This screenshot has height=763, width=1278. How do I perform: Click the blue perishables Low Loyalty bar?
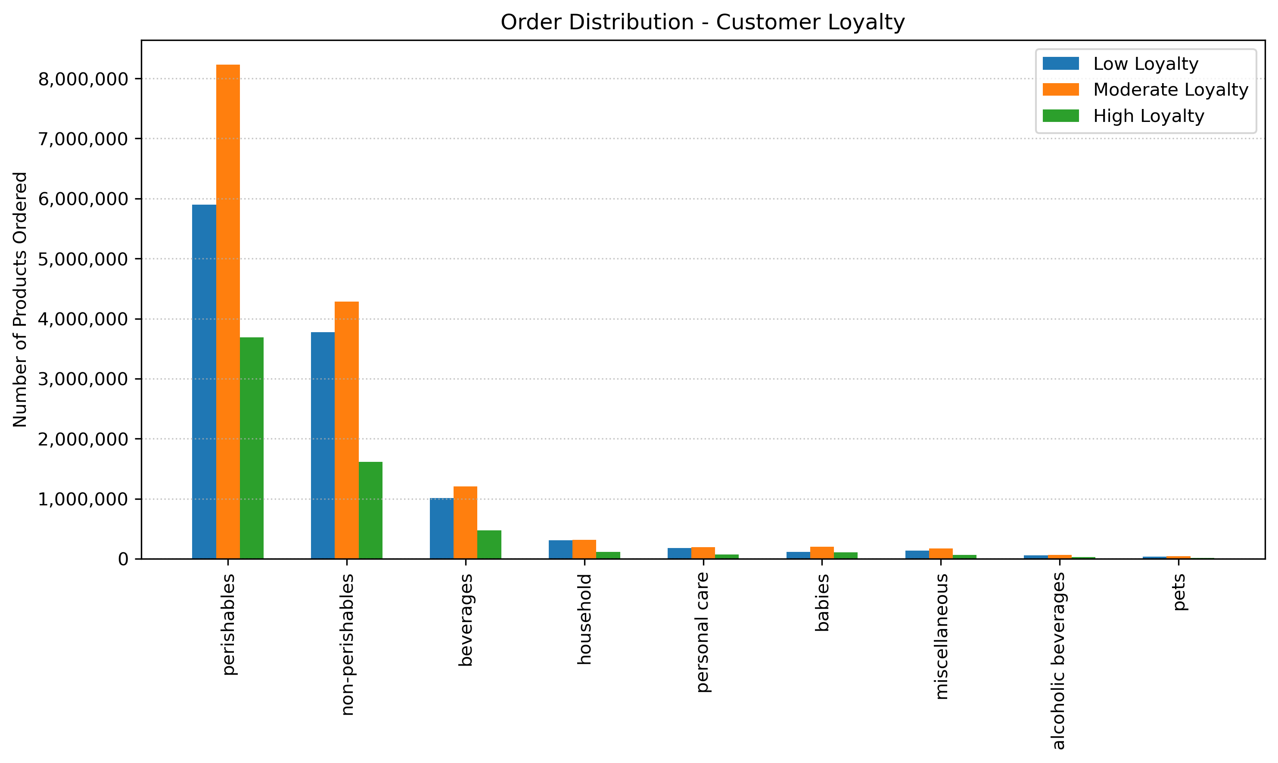pyautogui.click(x=204, y=382)
